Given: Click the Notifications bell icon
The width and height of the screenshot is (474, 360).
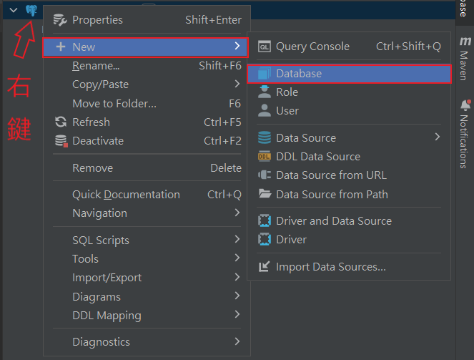Looking at the screenshot, I should click(465, 106).
